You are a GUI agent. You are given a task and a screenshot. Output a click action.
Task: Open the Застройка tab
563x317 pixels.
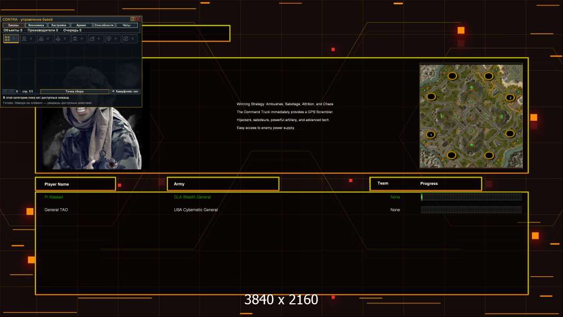coord(59,25)
